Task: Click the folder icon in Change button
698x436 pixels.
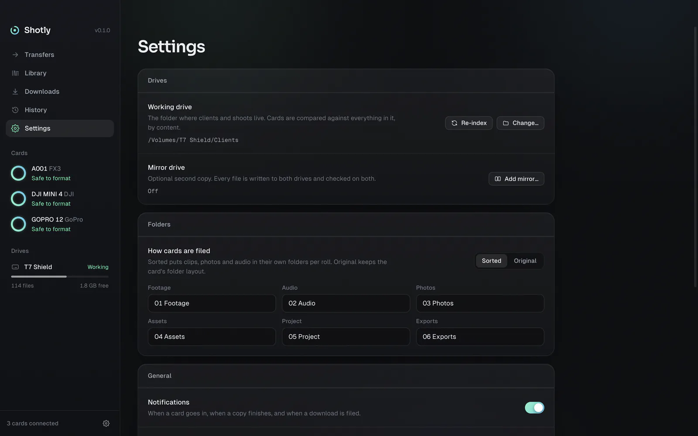Action: pos(506,123)
